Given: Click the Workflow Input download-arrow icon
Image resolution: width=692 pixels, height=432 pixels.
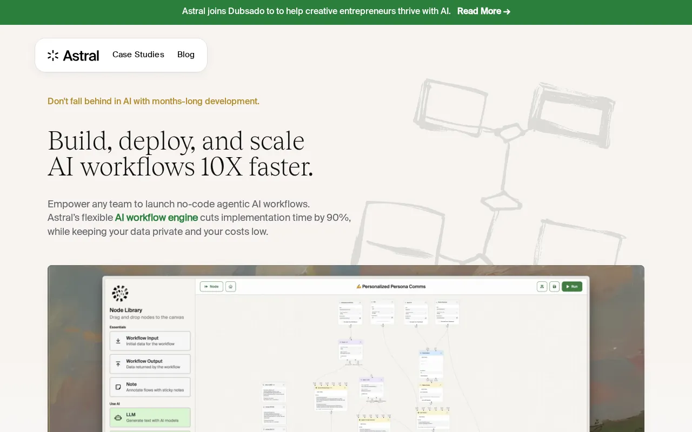Looking at the screenshot, I should click(x=118, y=341).
